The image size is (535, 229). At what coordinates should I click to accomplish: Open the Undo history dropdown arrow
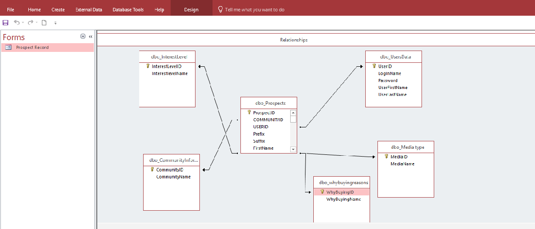[x=23, y=23]
